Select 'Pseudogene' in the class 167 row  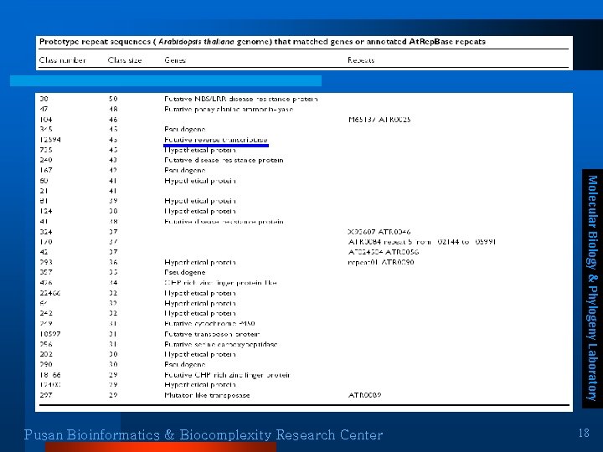point(184,170)
